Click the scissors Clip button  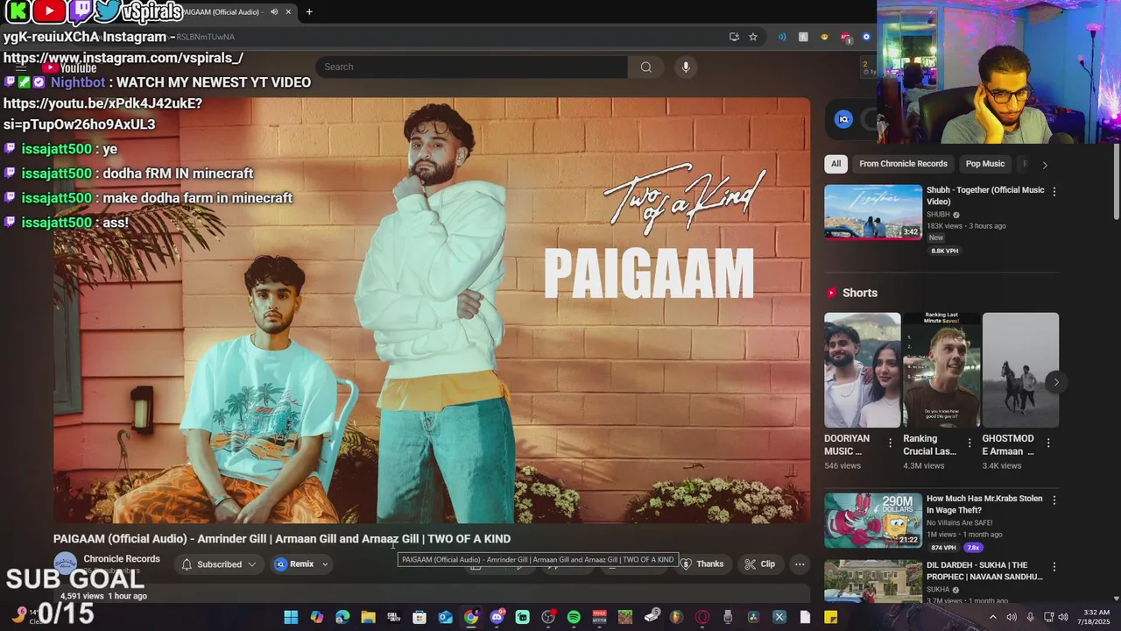coord(759,564)
